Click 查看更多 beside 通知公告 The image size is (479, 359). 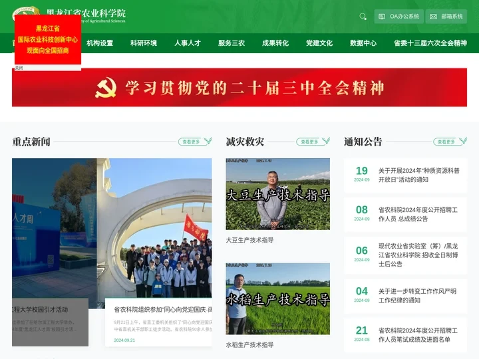pos(446,142)
